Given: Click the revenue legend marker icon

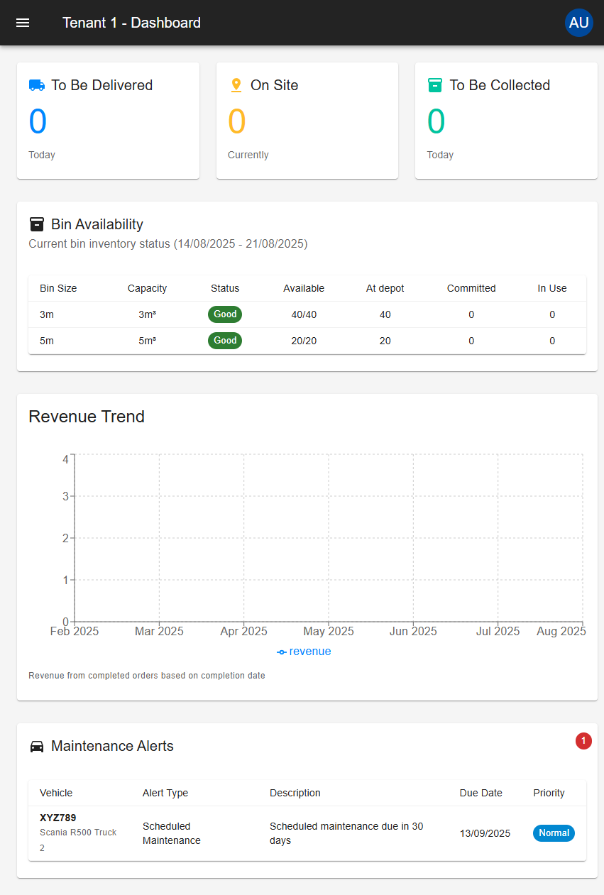Looking at the screenshot, I should click(282, 652).
